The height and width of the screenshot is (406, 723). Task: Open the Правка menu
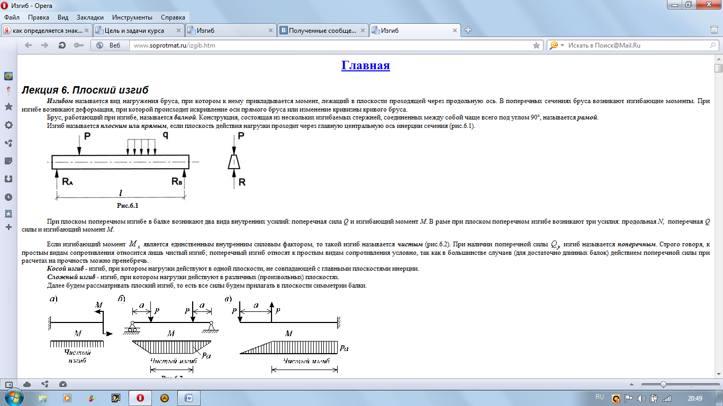click(x=39, y=17)
